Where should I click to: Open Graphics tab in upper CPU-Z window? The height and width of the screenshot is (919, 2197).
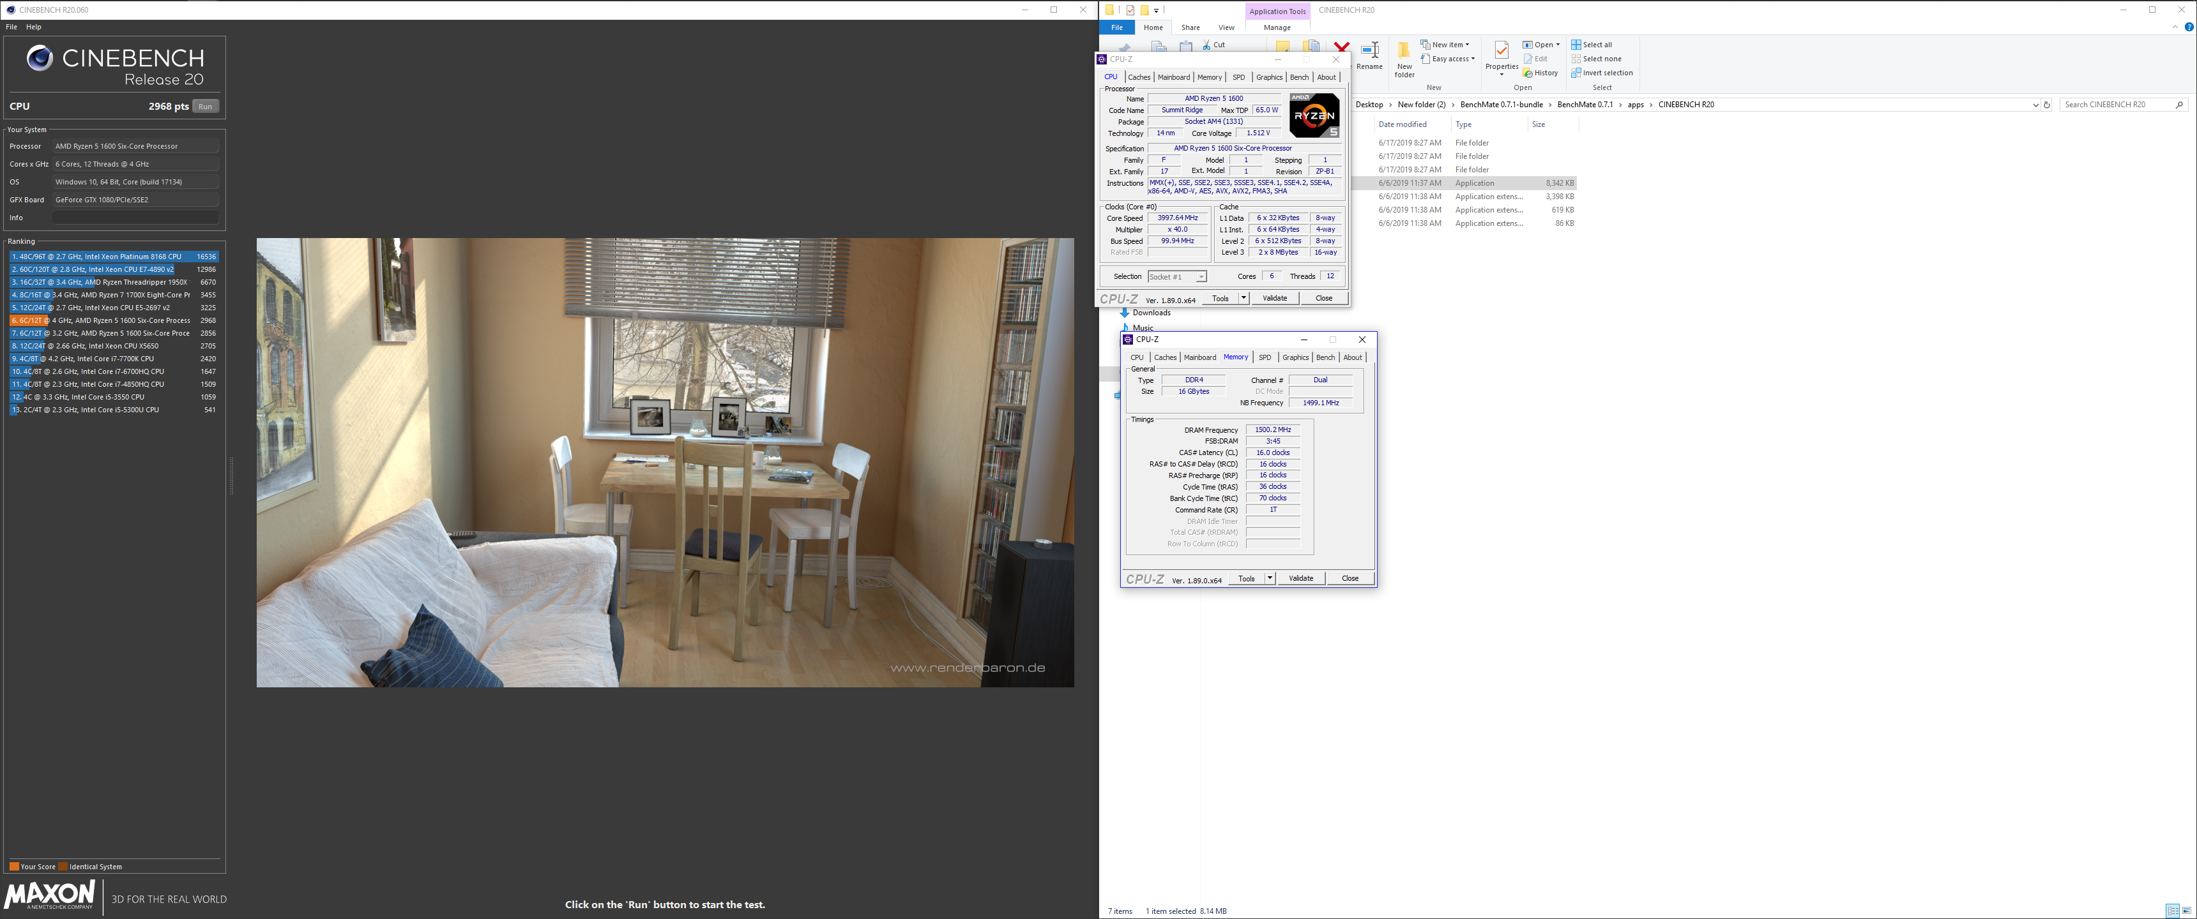tap(1269, 78)
